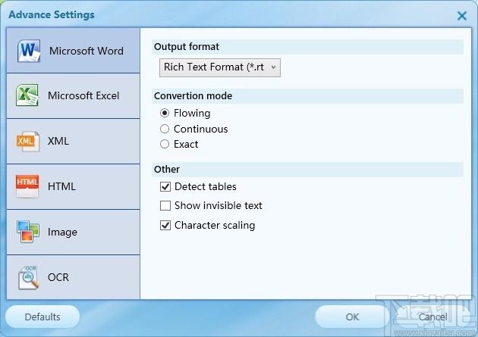Click the red HTML icon
The height and width of the screenshot is (337, 478).
pyautogui.click(x=27, y=186)
